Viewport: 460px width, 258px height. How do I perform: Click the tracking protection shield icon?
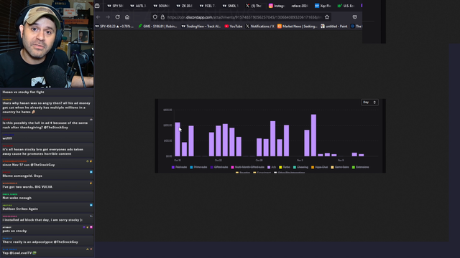tap(155, 17)
